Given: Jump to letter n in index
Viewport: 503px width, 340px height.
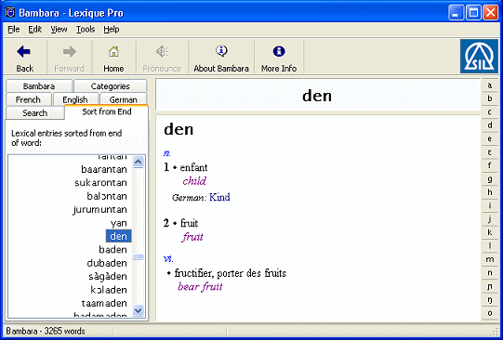Looking at the screenshot, I should (x=490, y=273).
